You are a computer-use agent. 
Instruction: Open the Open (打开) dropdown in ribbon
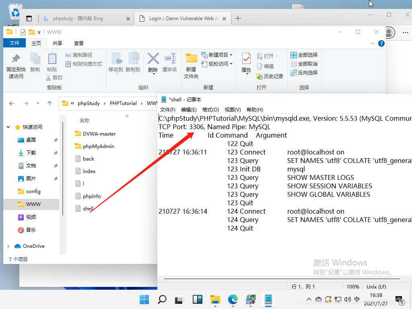click(267, 56)
